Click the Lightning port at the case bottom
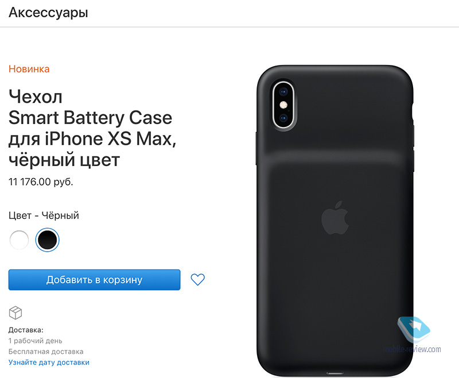The height and width of the screenshot is (378, 459). tap(335, 373)
